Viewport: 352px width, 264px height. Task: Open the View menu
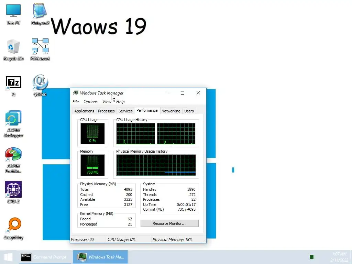107,102
